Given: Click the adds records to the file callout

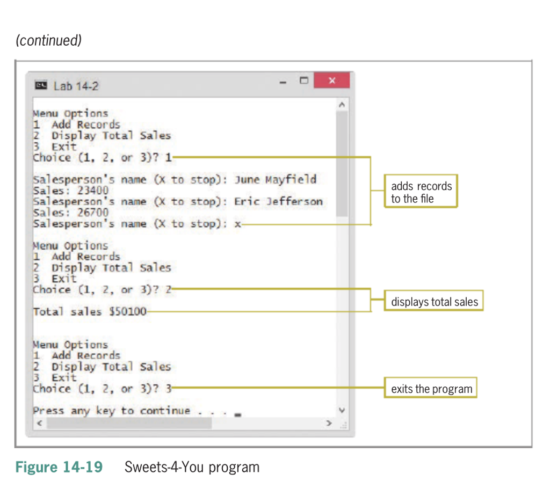Looking at the screenshot, I should point(421,191).
